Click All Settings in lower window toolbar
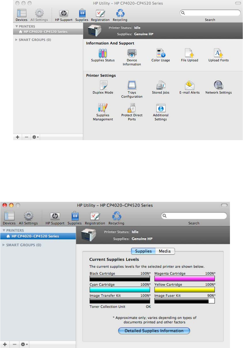Screen dimensions: 243x348 coord(28,218)
